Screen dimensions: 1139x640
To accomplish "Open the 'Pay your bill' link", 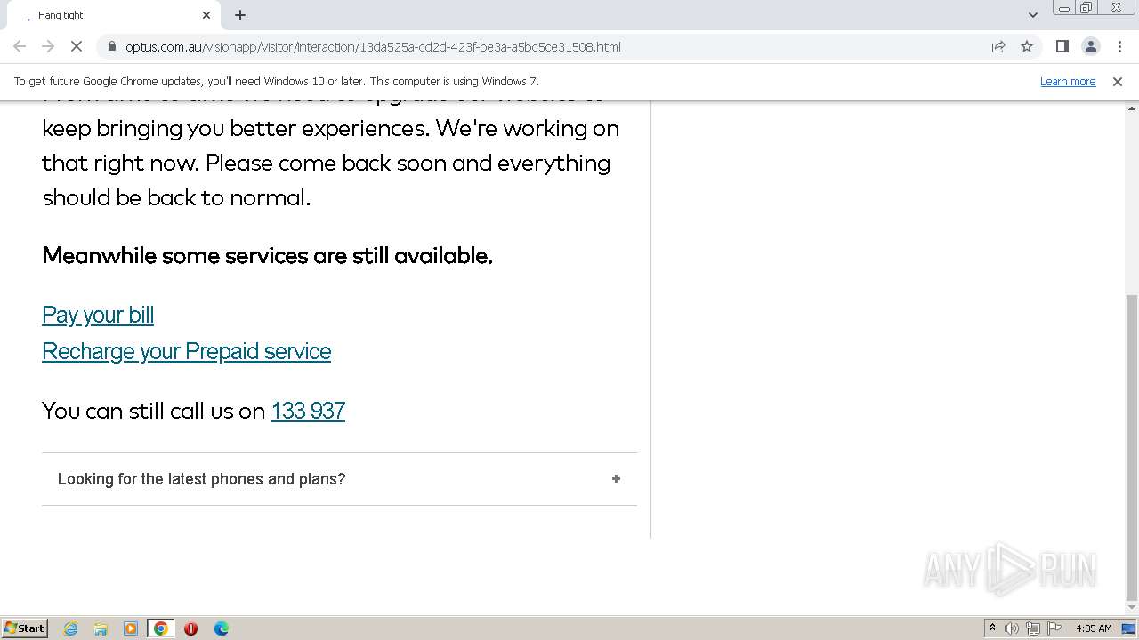I will click(x=98, y=315).
